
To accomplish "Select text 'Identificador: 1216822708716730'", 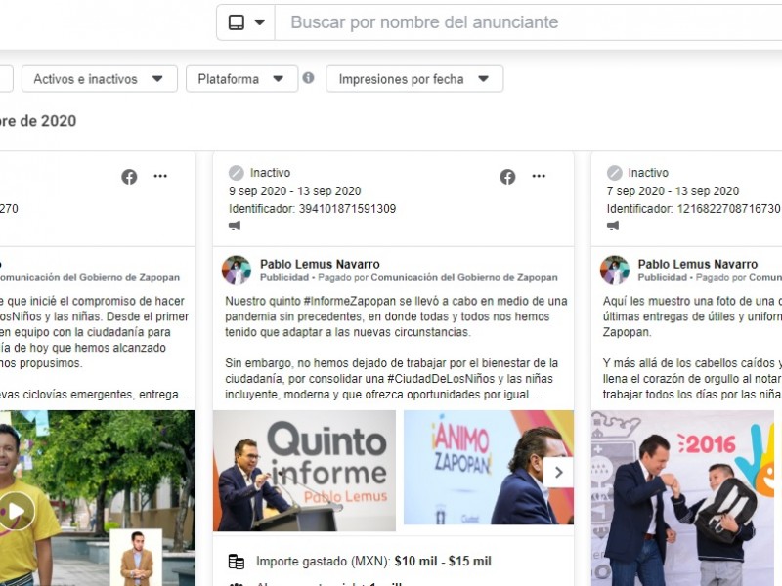I will coord(693,209).
